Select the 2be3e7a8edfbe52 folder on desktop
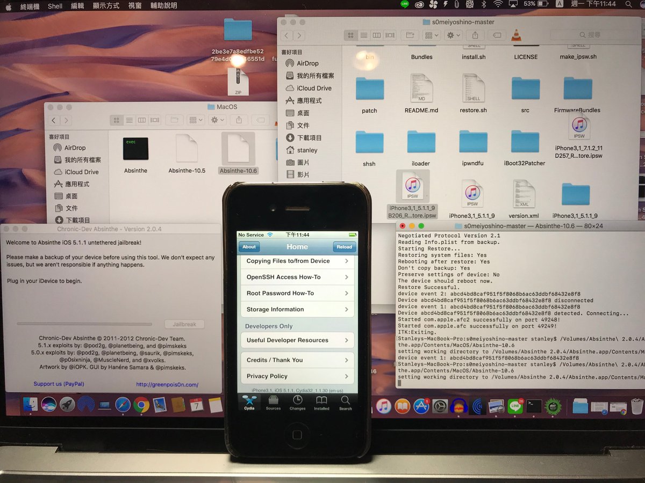 pos(238,31)
